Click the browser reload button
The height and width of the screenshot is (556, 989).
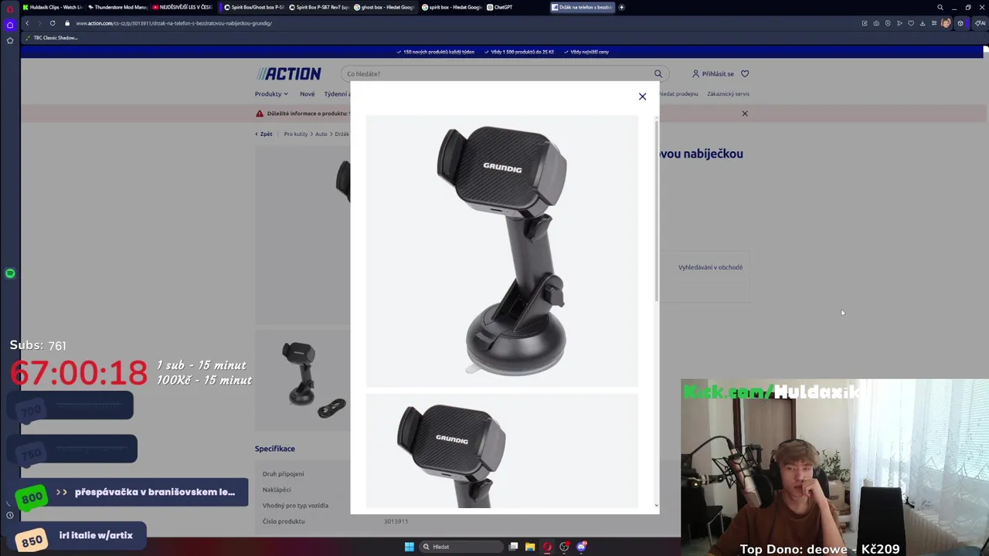(53, 23)
